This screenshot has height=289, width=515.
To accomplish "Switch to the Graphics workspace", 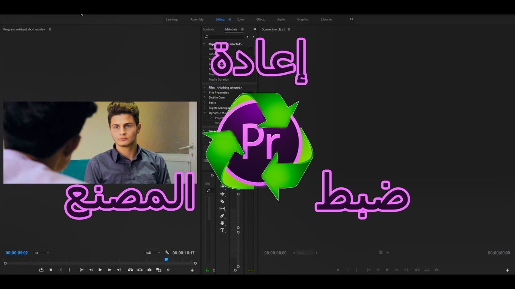I will (303, 19).
